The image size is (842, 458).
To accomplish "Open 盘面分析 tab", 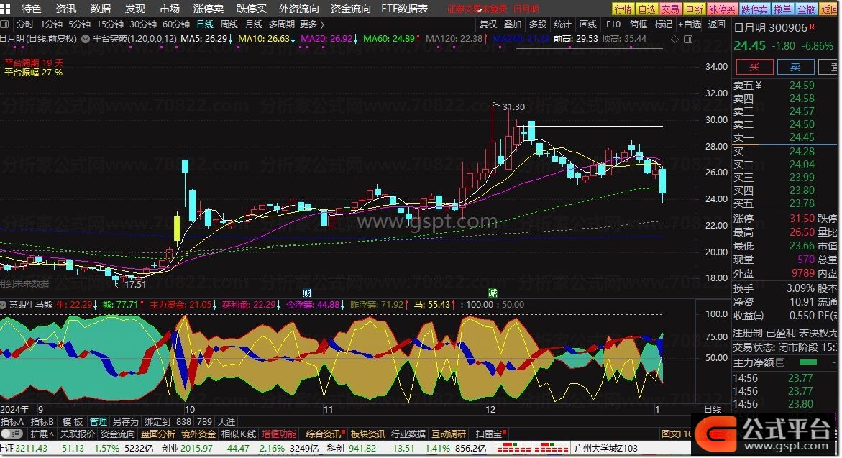I will [158, 434].
